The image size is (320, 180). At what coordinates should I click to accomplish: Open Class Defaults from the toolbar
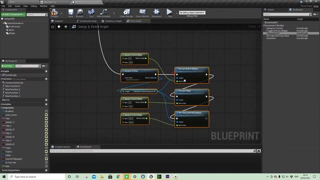coord(142,12)
